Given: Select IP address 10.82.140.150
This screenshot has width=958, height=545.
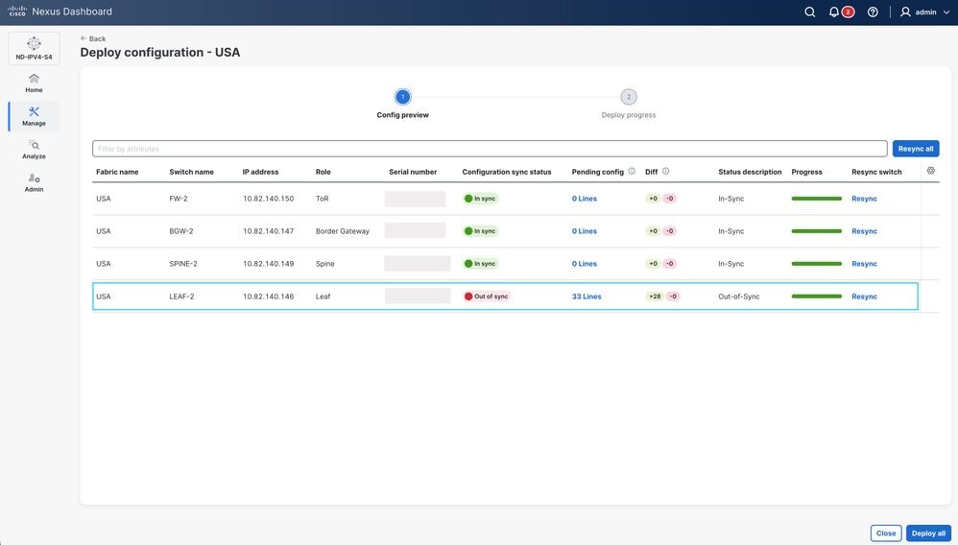Looking at the screenshot, I should 268,199.
